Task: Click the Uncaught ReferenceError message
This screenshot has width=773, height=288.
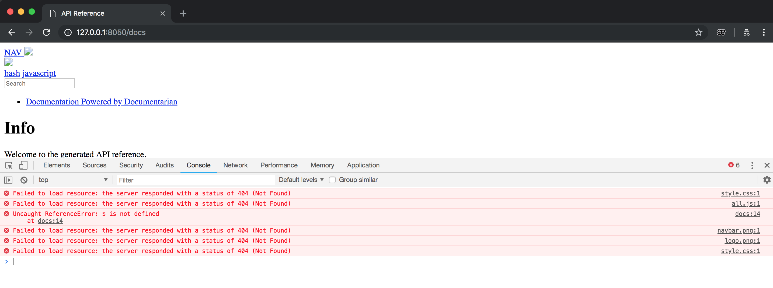Action: tap(86, 214)
